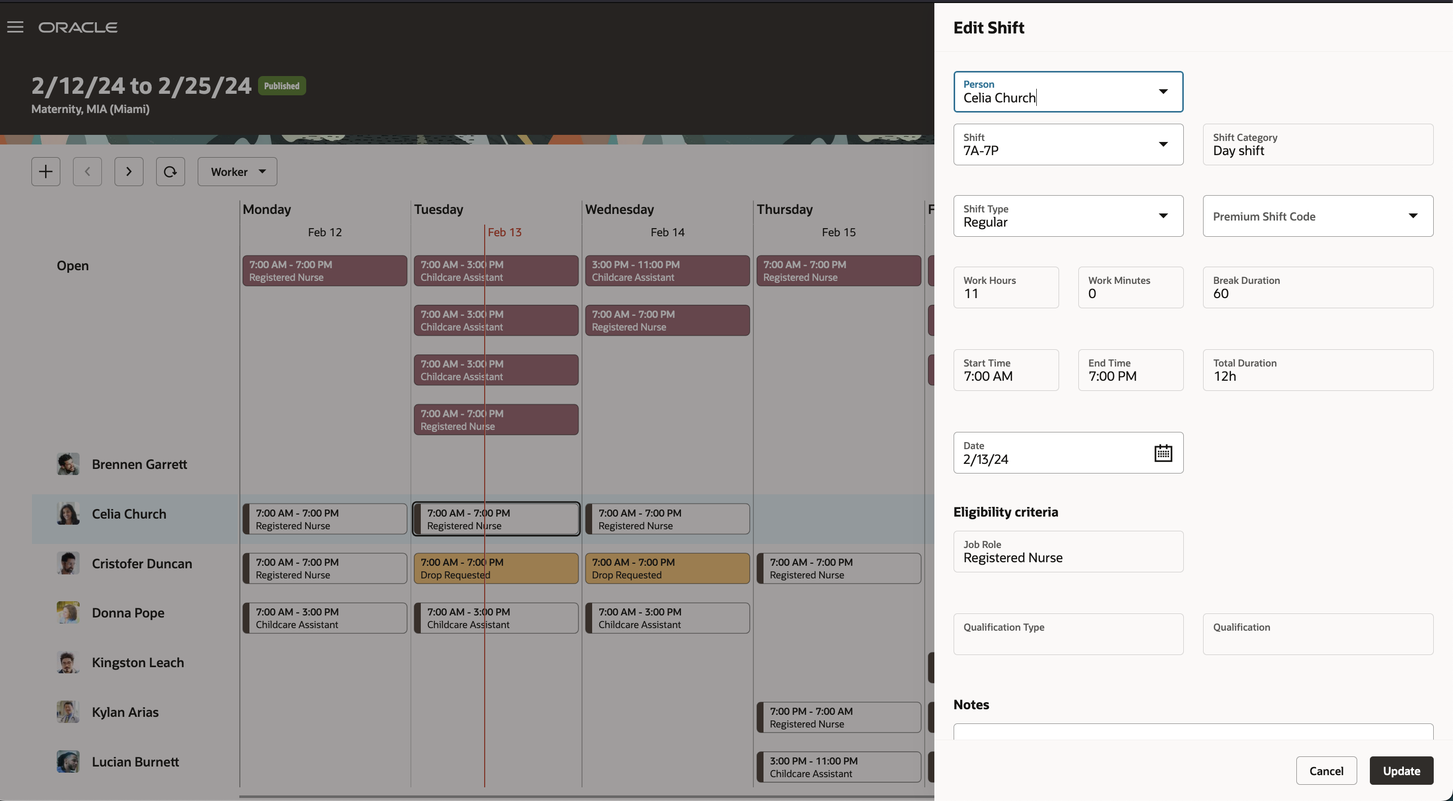Click Celia Church's avatar photo
Image resolution: width=1453 pixels, height=801 pixels.
pos(68,514)
